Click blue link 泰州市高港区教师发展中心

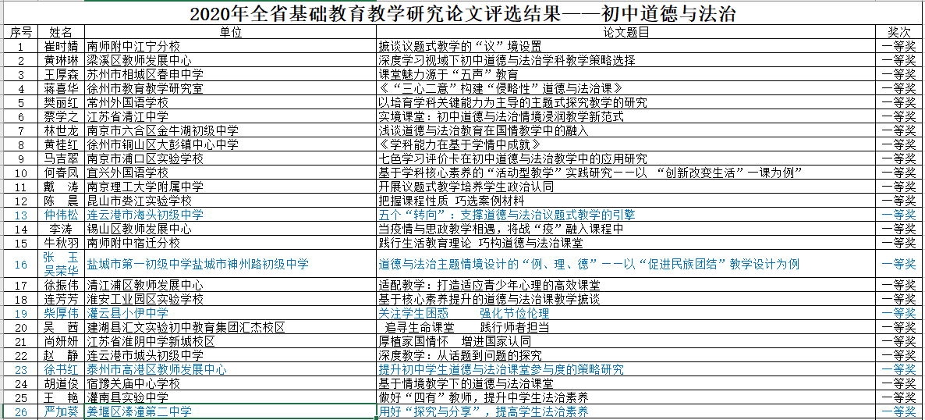(x=156, y=369)
